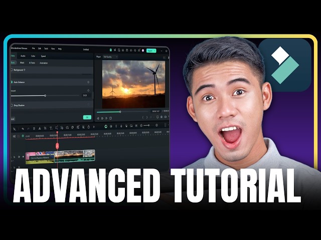Add keyframe for Amount
This screenshot has height=240, width=321.
(88, 90)
